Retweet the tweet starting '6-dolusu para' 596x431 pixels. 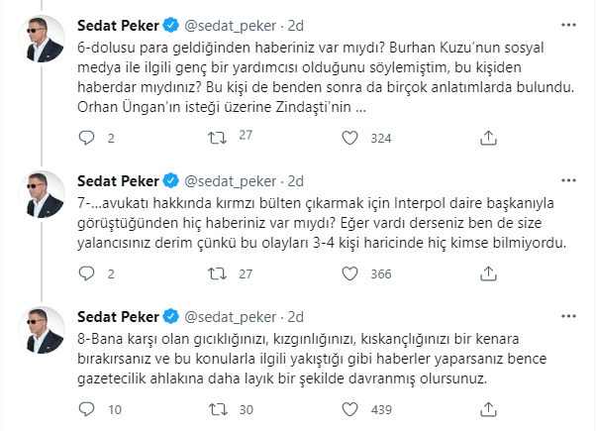(x=217, y=138)
